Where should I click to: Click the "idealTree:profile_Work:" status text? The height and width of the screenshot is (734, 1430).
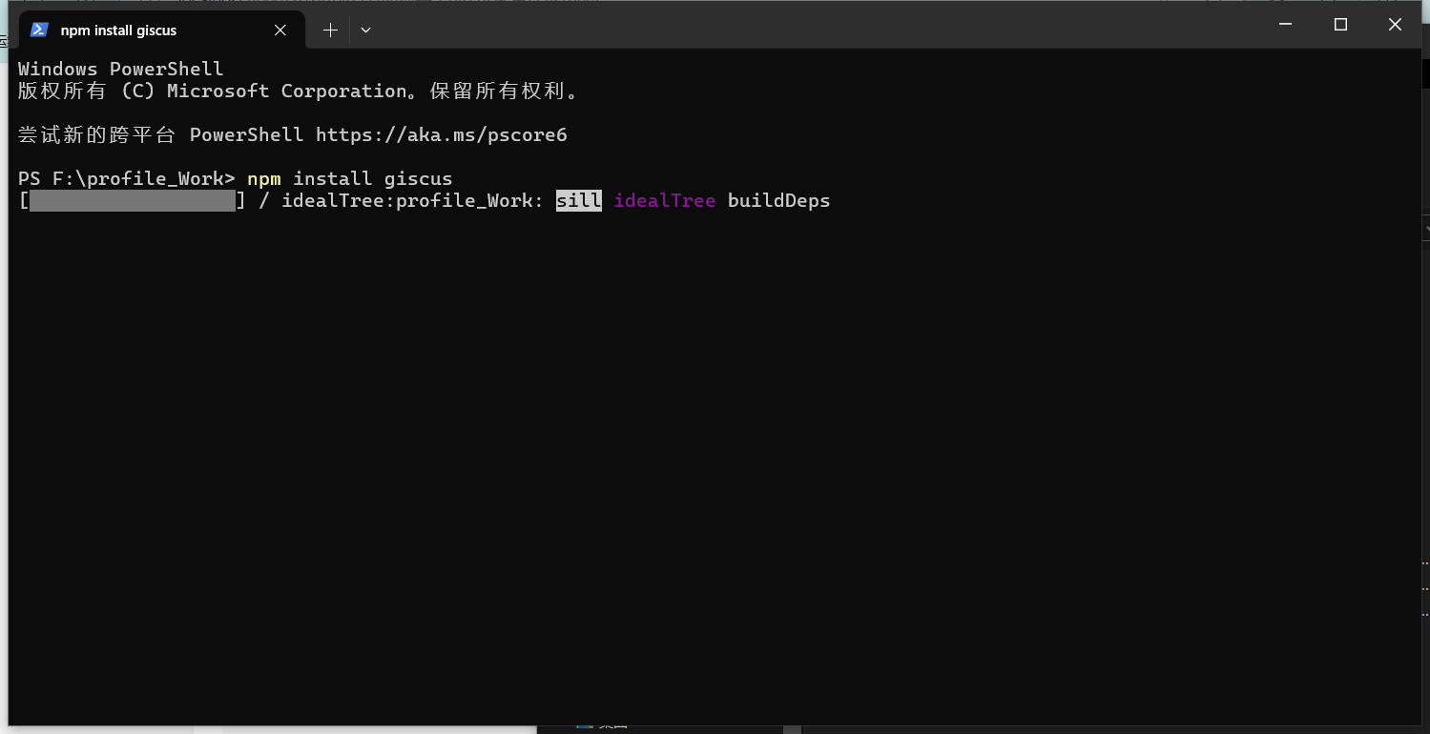[x=412, y=200]
